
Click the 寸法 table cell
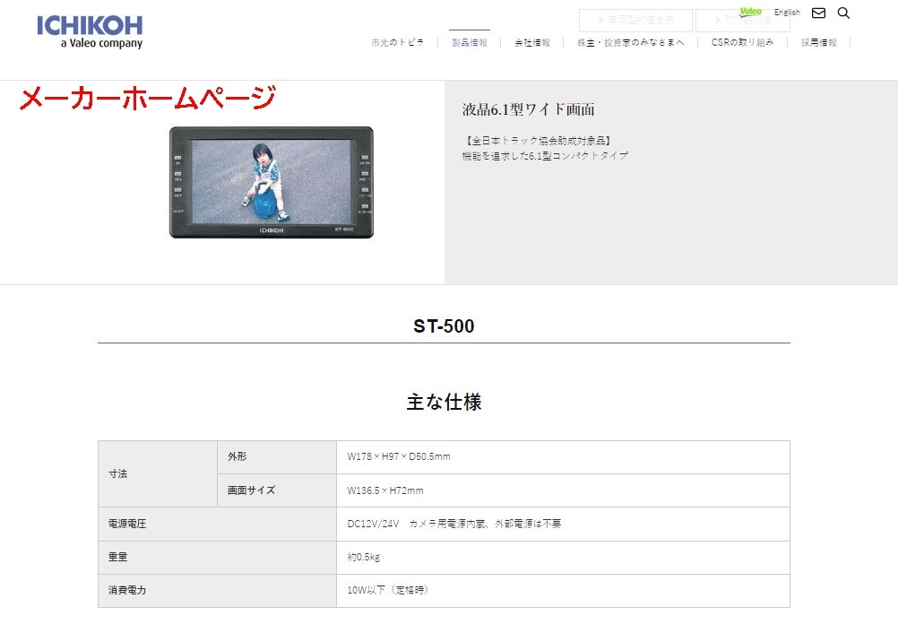(x=158, y=473)
